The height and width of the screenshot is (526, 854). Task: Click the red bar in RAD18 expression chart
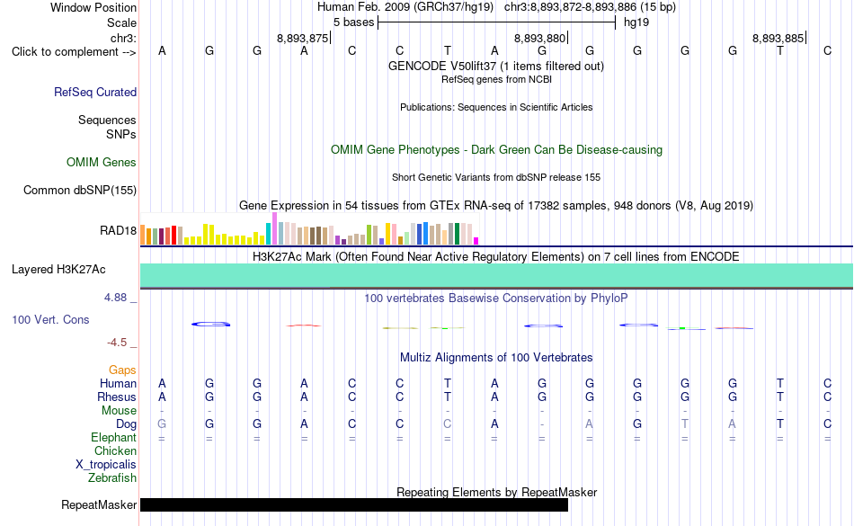pos(174,236)
